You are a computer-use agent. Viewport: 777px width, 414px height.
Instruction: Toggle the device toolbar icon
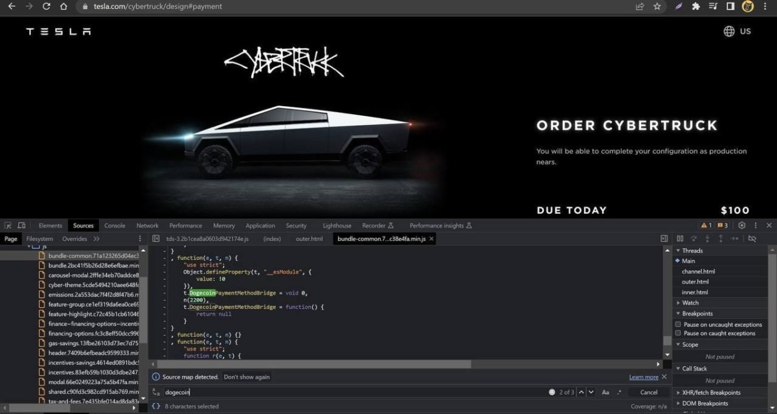click(x=21, y=225)
